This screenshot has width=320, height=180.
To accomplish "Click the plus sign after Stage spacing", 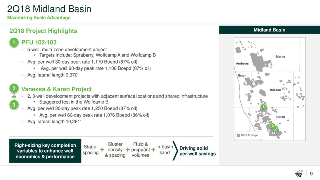I will [x=102, y=150].
